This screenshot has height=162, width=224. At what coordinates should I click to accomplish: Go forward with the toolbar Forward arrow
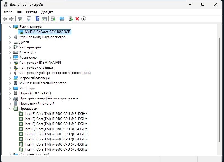pyautogui.click(x=11, y=19)
